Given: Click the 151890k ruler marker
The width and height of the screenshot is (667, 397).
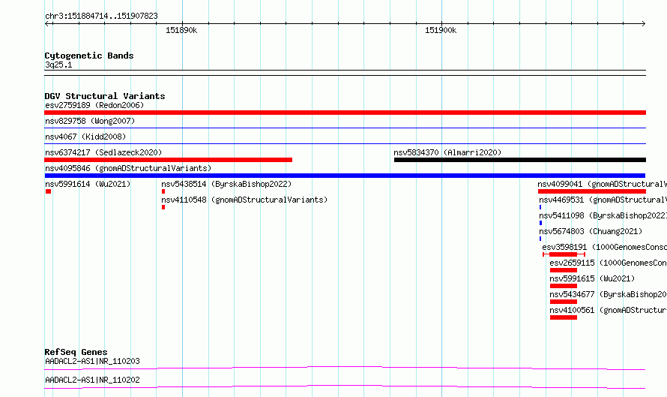Looking at the screenshot, I should coord(181,30).
